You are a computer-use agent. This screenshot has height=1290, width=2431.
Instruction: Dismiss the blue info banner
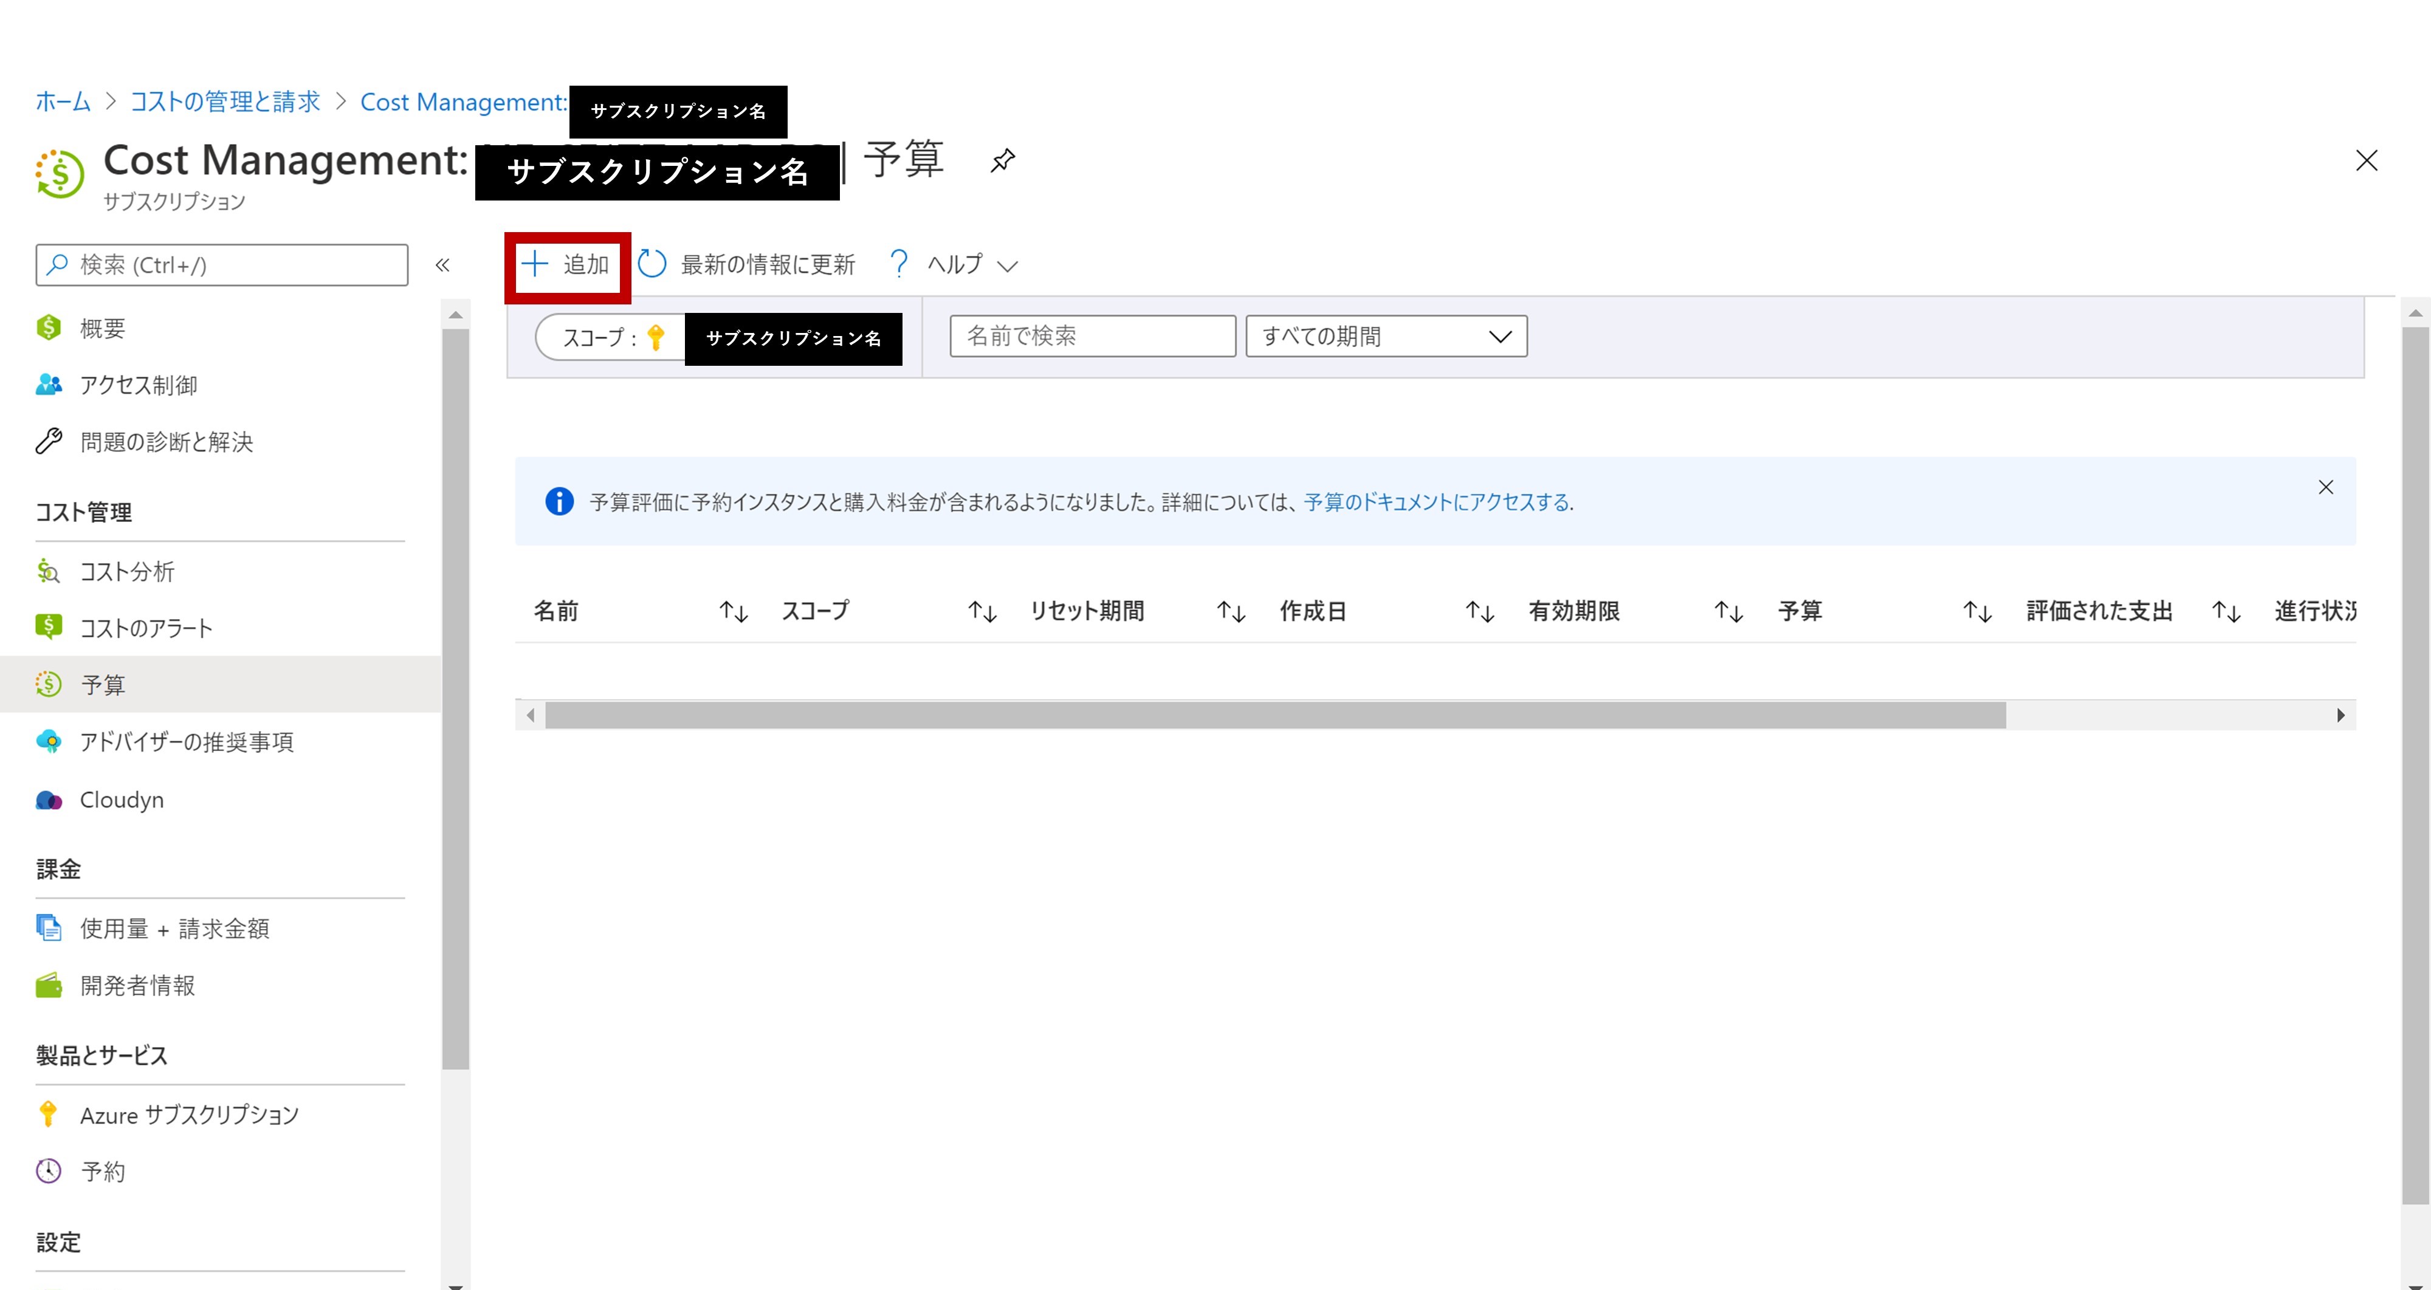pyautogui.click(x=2325, y=487)
